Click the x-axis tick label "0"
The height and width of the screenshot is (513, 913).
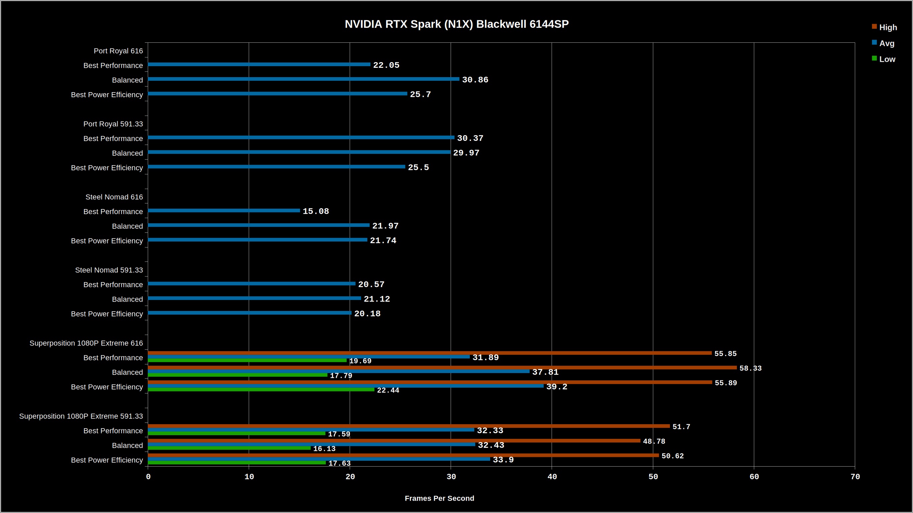tap(148, 477)
